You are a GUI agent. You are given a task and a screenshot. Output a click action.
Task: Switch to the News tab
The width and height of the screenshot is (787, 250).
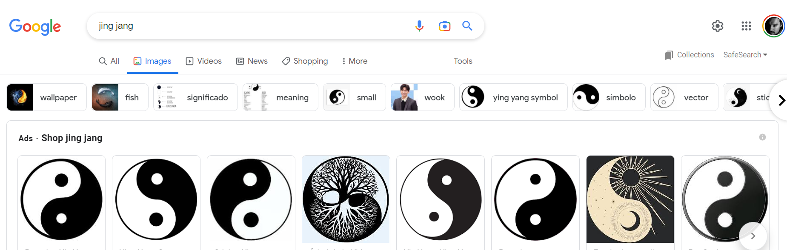point(252,61)
